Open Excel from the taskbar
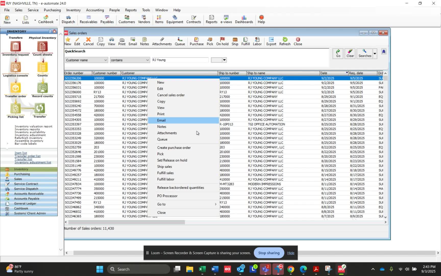 pos(202,269)
